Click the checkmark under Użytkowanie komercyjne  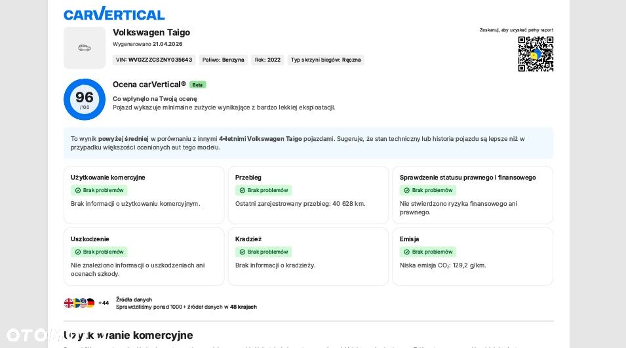coord(78,190)
